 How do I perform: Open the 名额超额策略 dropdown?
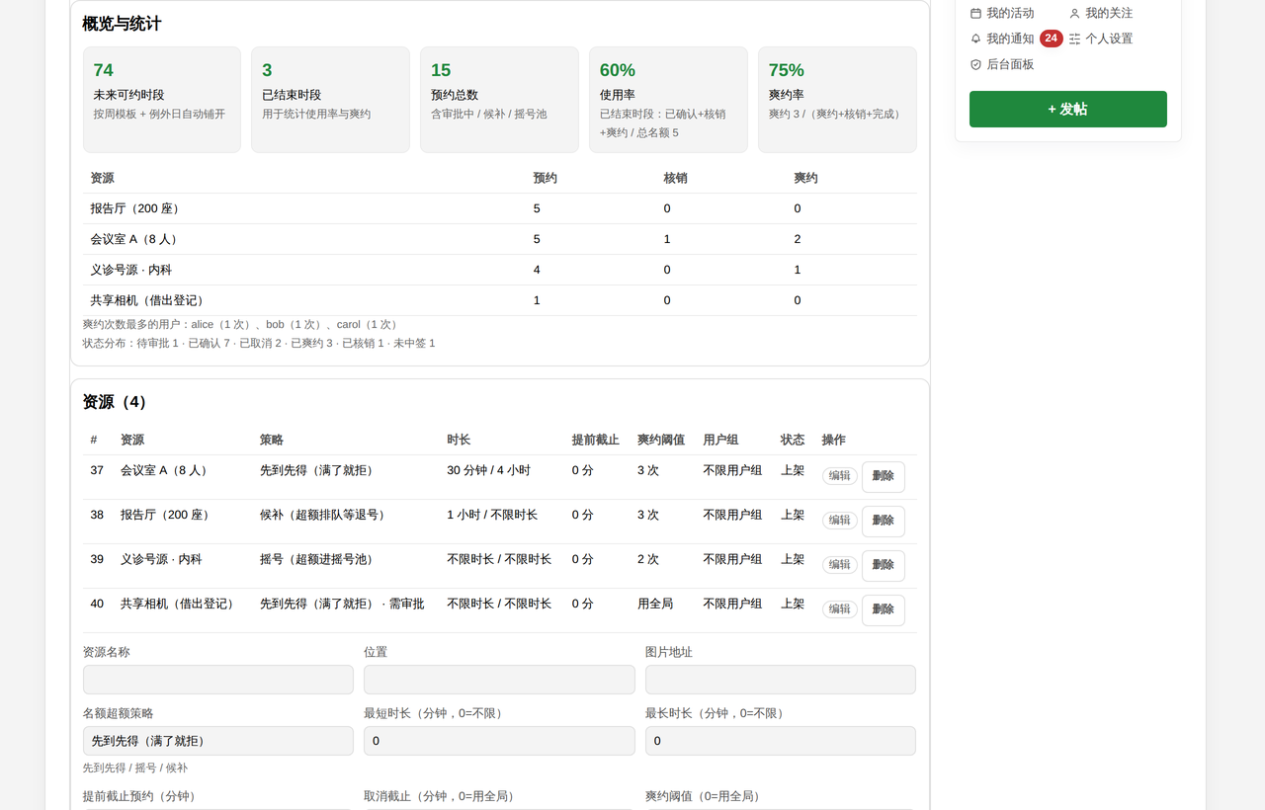217,741
